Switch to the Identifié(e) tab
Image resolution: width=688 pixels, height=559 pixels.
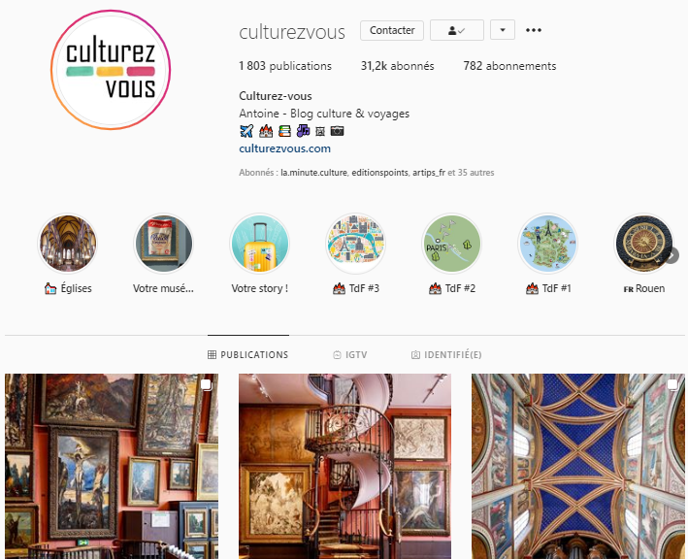click(x=446, y=354)
